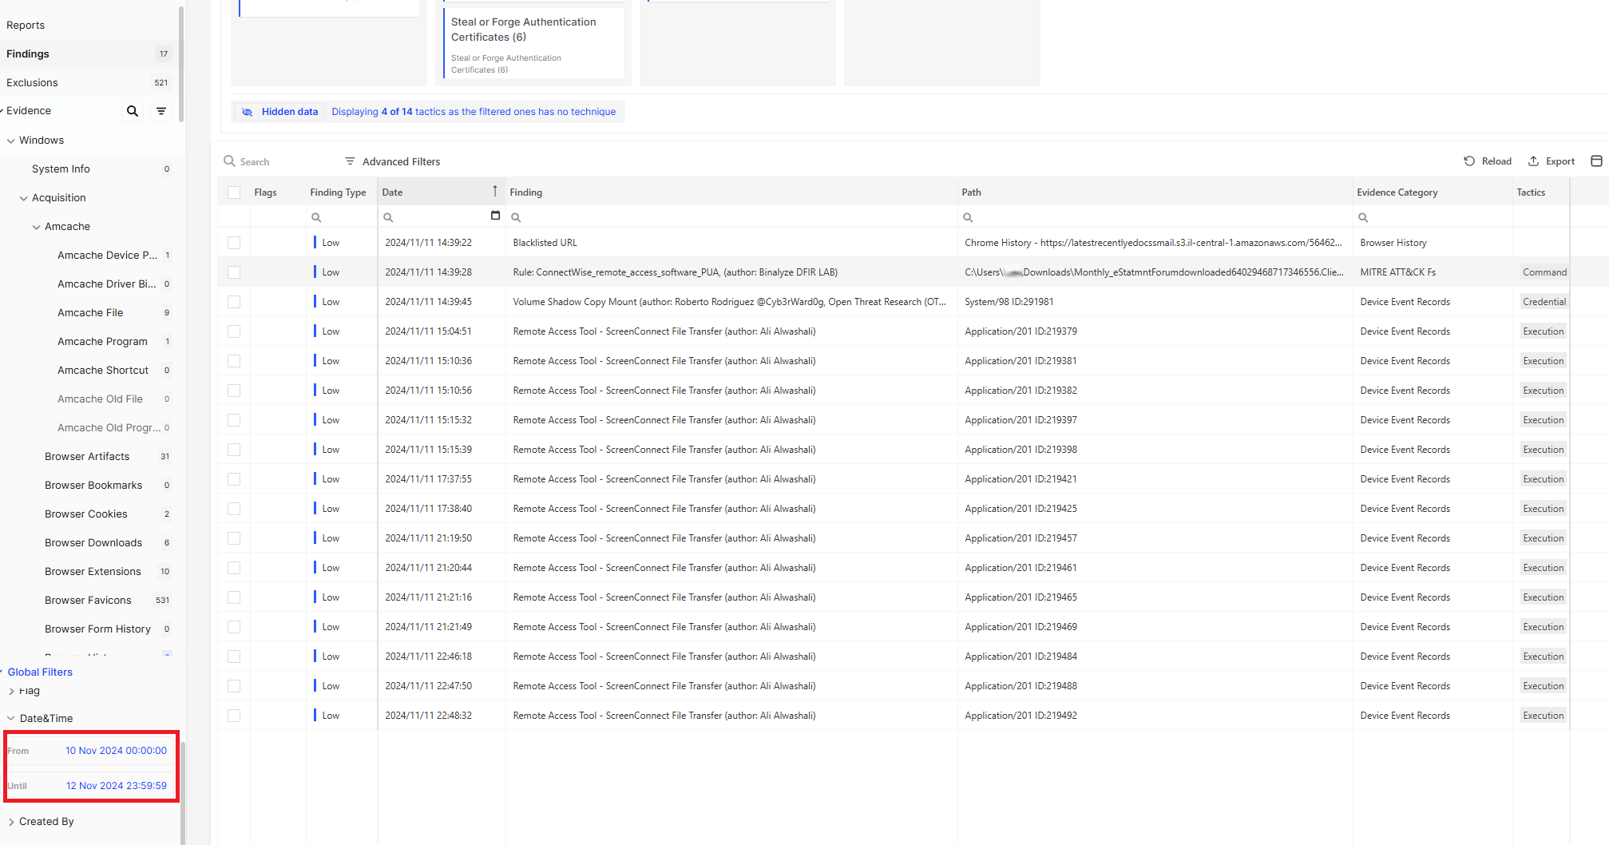Click the Reload icon button
1609x845 pixels.
coord(1469,161)
